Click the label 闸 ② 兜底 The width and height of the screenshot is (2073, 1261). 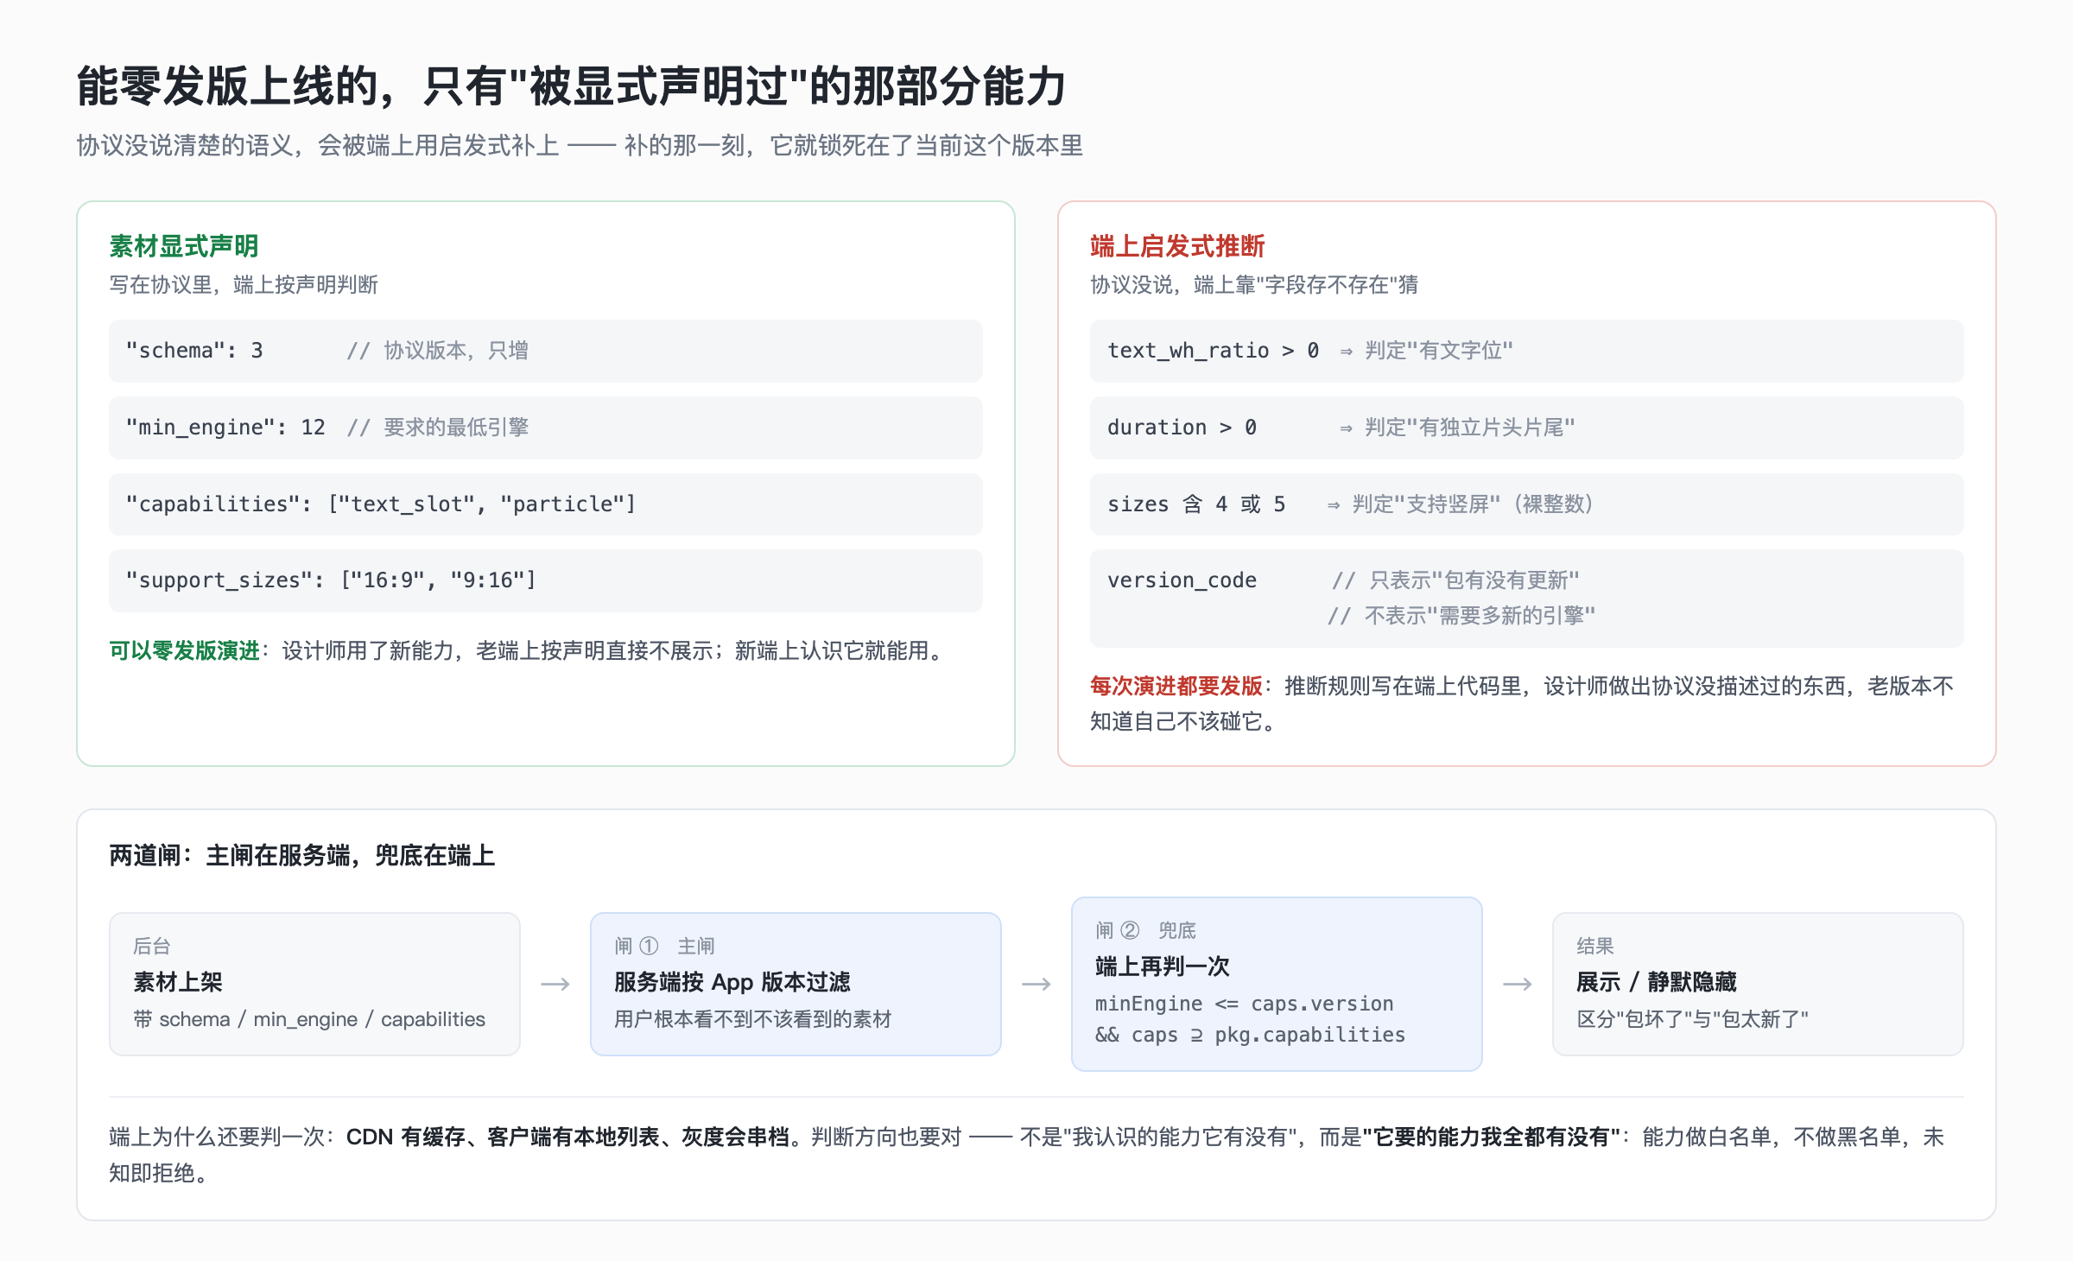(1145, 930)
